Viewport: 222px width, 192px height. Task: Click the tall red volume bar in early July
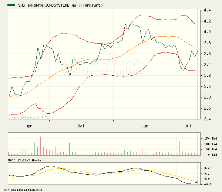(180, 148)
